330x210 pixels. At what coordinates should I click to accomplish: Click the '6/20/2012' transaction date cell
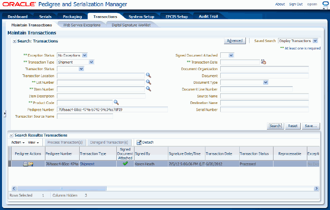coord(222,164)
